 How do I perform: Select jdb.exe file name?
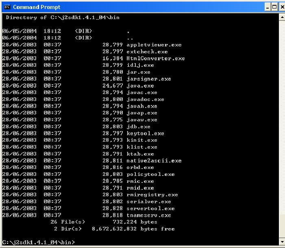(x=139, y=127)
